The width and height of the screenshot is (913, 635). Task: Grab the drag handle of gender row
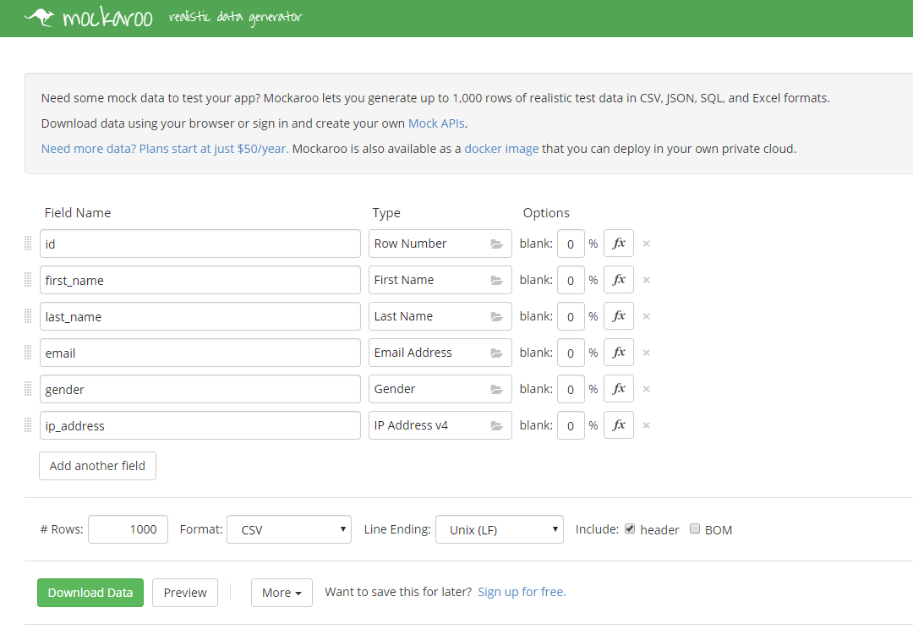27,389
